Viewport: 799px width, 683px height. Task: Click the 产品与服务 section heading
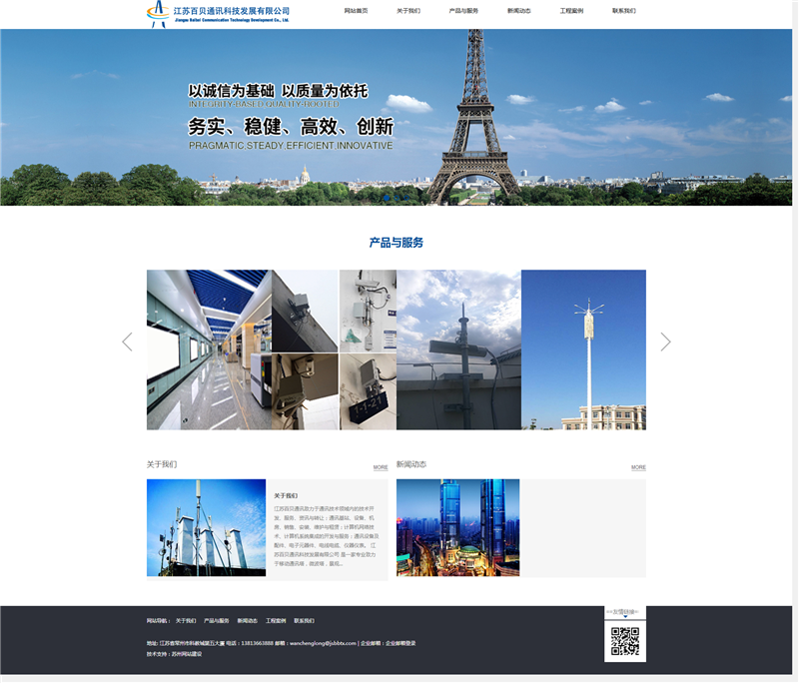[397, 243]
